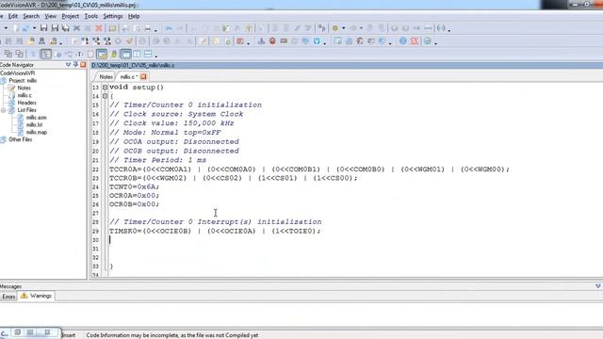Viewport: 603px width, 339px height.
Task: Click the 'TCNT0=0x6A;' code line
Action: (134, 186)
